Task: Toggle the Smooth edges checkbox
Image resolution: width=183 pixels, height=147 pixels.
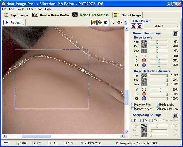Action: 133,109
